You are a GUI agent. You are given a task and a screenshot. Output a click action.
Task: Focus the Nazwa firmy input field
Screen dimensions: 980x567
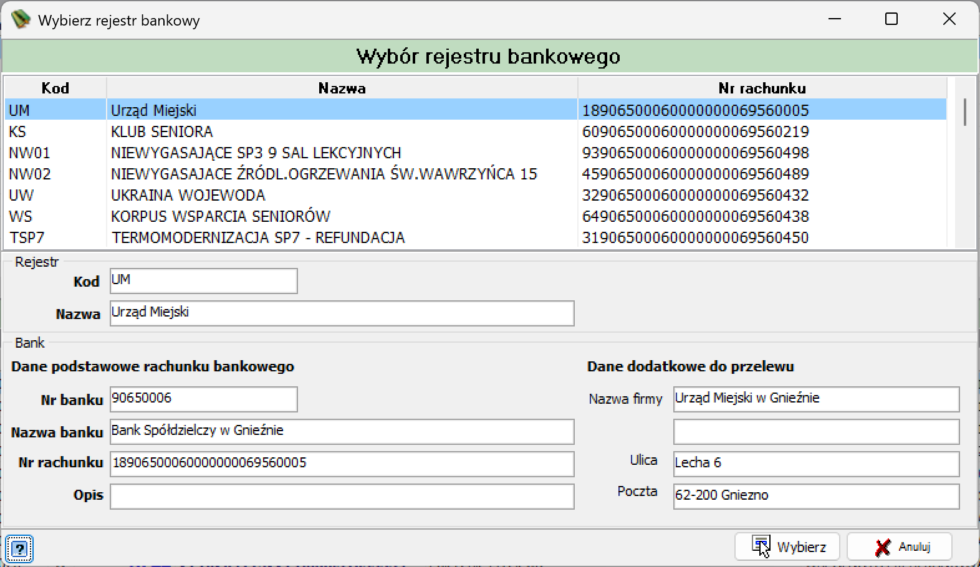click(x=817, y=399)
